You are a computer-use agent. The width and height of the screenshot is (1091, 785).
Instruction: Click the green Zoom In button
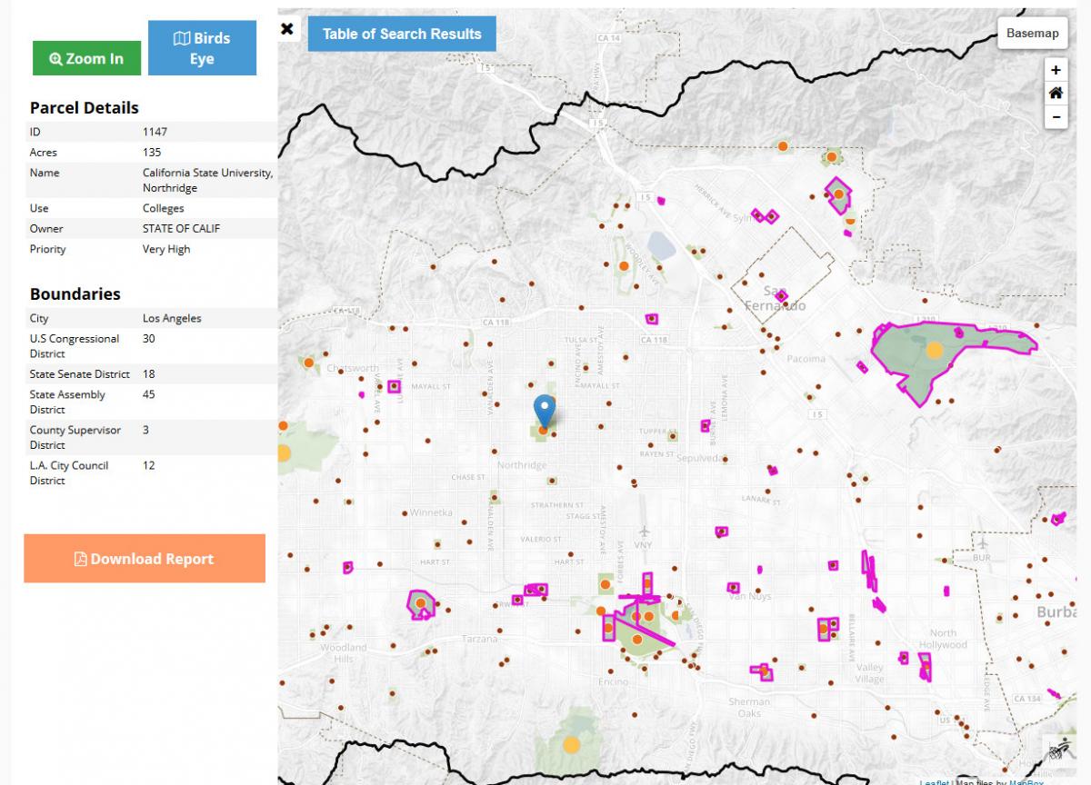pyautogui.click(x=86, y=58)
